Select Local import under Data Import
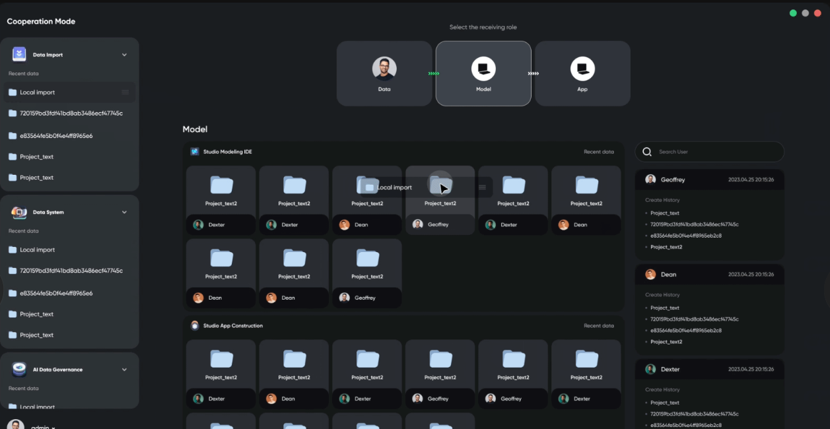The width and height of the screenshot is (830, 429). coord(69,92)
